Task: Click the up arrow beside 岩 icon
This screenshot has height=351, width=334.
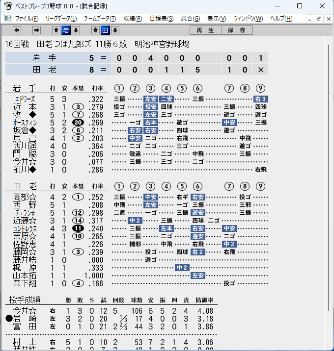Action: 56,30
